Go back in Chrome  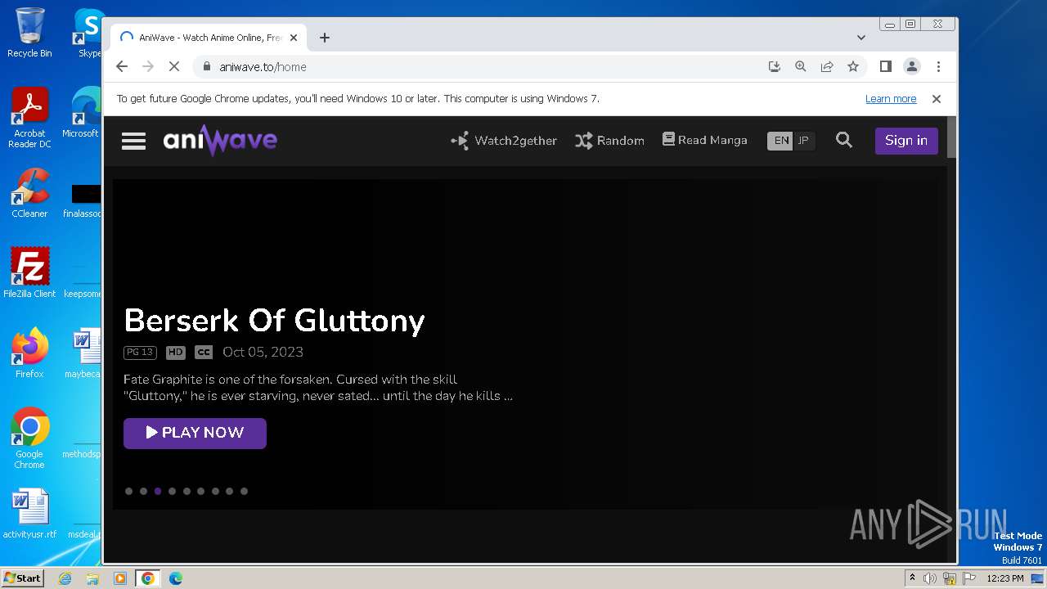122,67
